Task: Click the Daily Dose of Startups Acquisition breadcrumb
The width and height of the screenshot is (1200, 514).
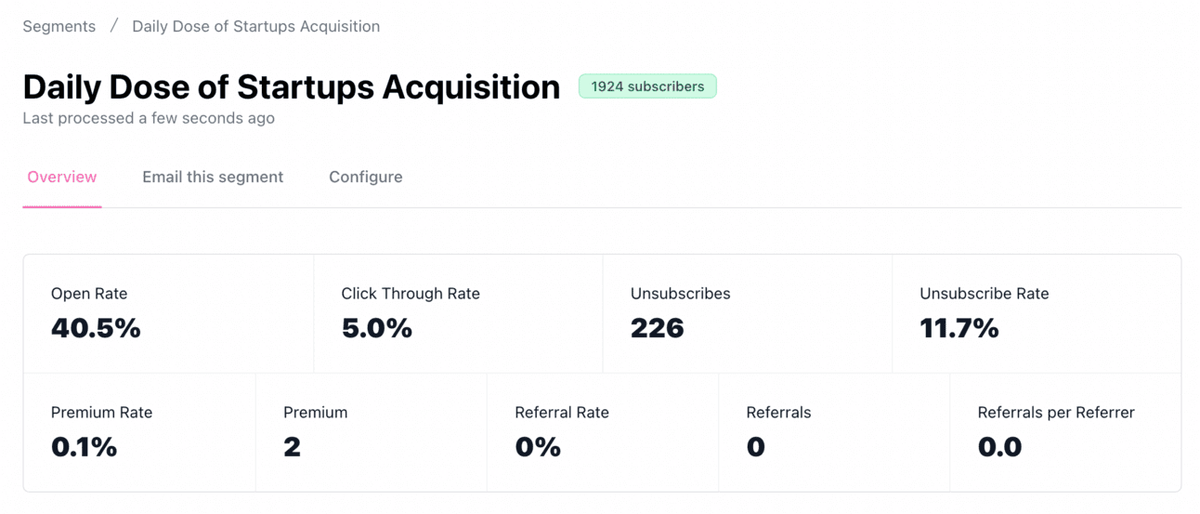Action: point(255,26)
